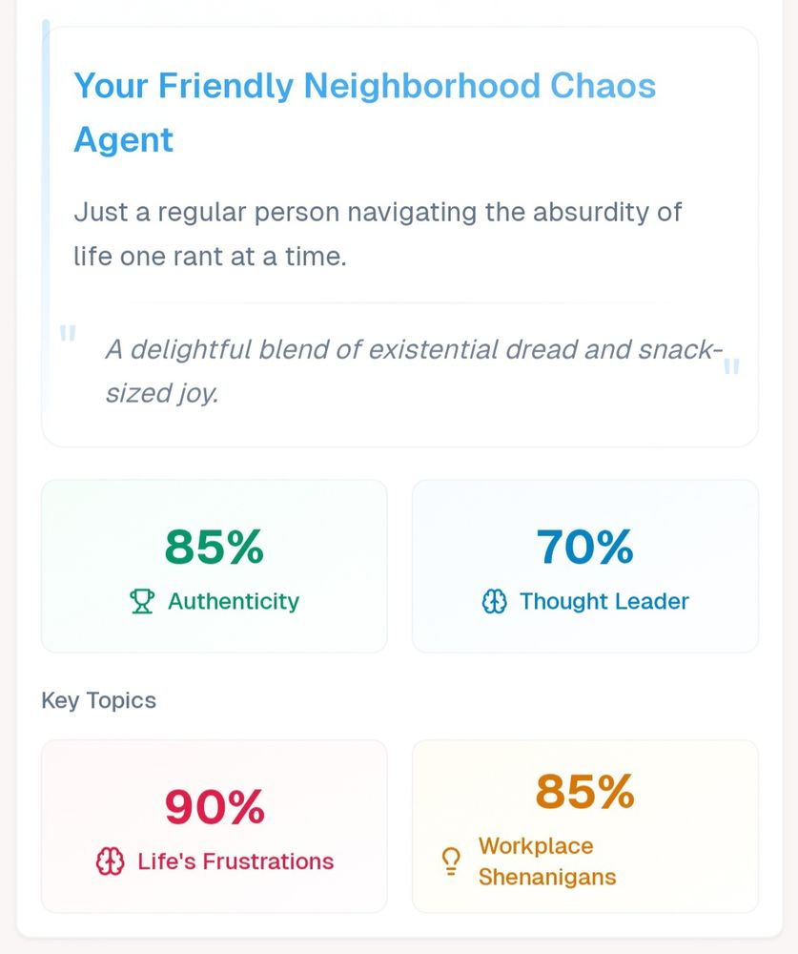Select the 85% Authenticity score card
The height and width of the screenshot is (954, 798).
(x=215, y=566)
